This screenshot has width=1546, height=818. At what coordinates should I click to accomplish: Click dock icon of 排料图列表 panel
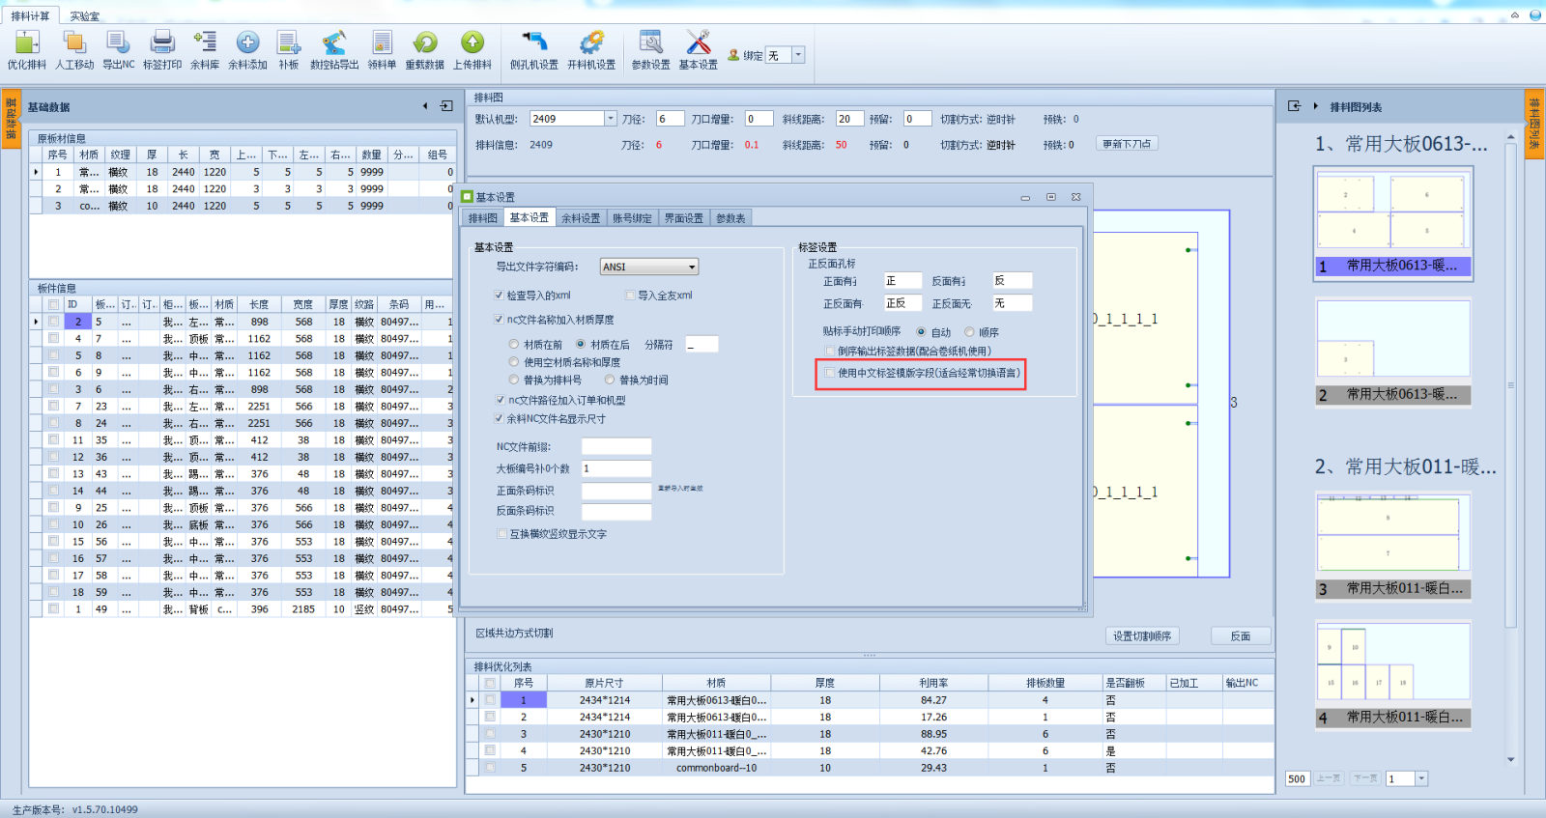(1294, 106)
